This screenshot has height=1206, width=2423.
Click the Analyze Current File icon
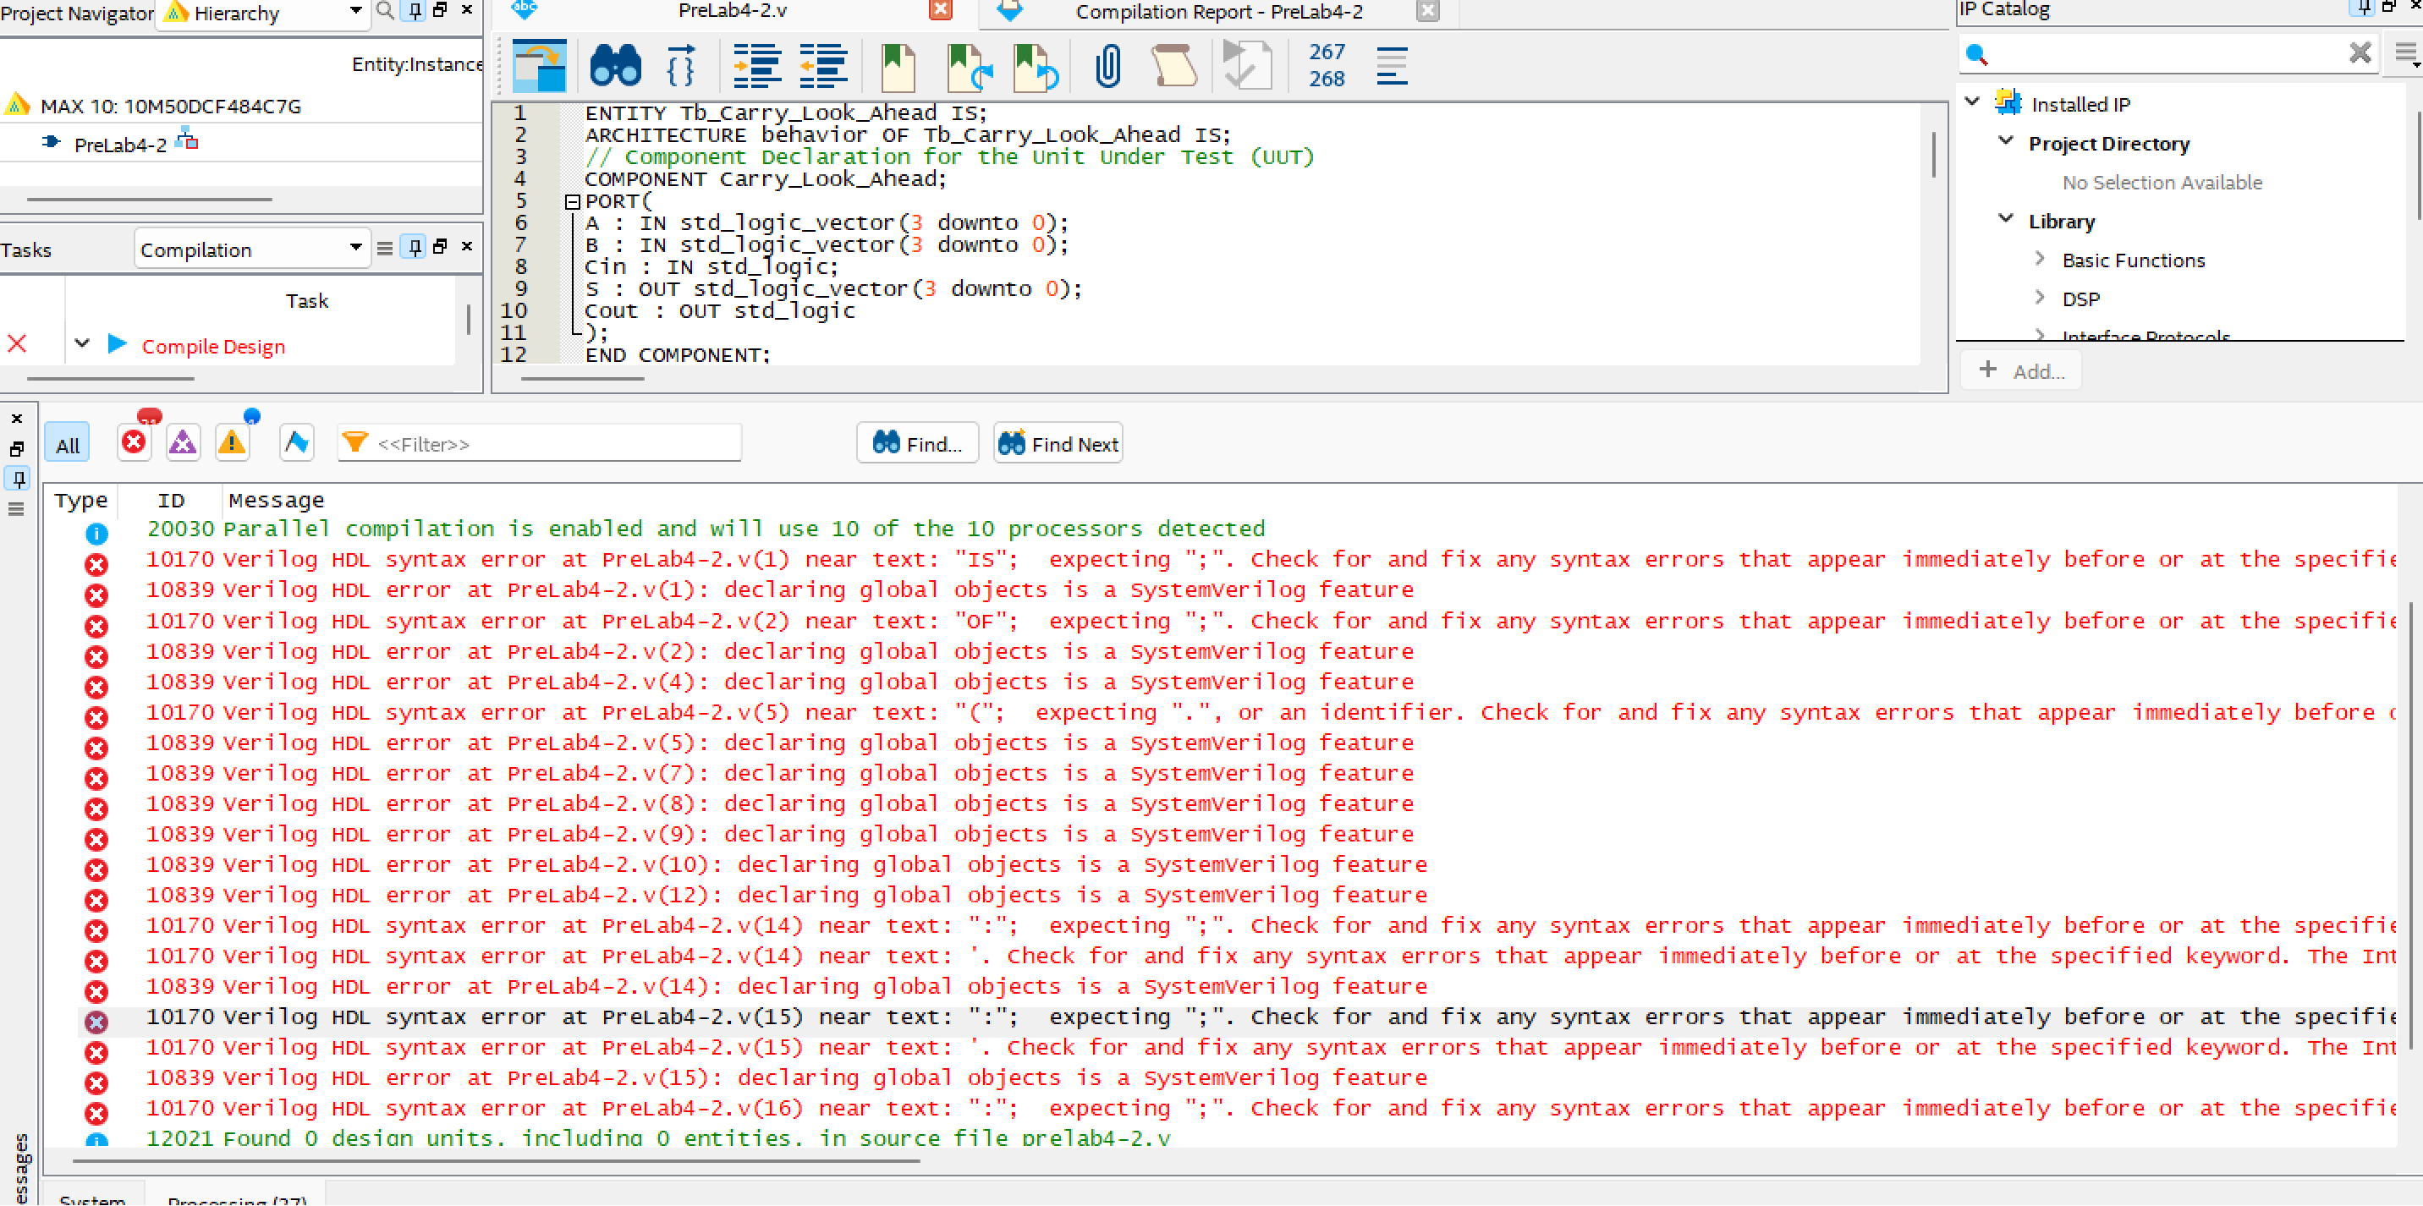[1247, 66]
